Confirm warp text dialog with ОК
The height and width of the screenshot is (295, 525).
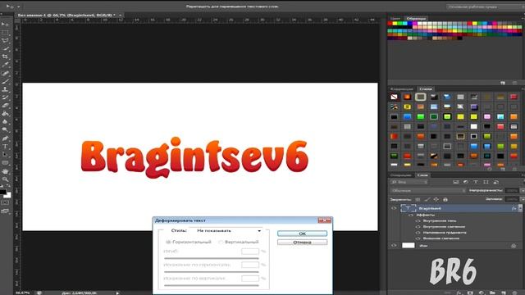(x=302, y=234)
